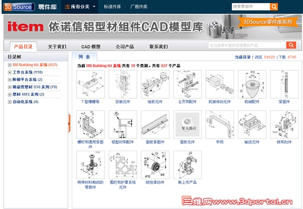Expand the 阶梯平台系统 tree node
Viewport: 303px width, 209px height.
(x=9, y=80)
